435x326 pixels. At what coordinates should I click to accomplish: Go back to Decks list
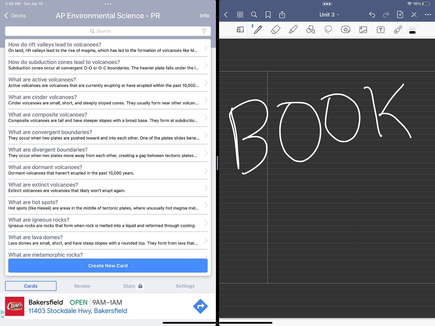pos(15,16)
